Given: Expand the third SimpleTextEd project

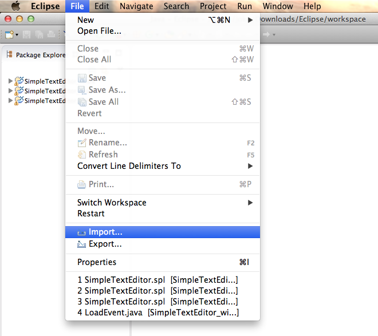Looking at the screenshot, I should [10, 100].
